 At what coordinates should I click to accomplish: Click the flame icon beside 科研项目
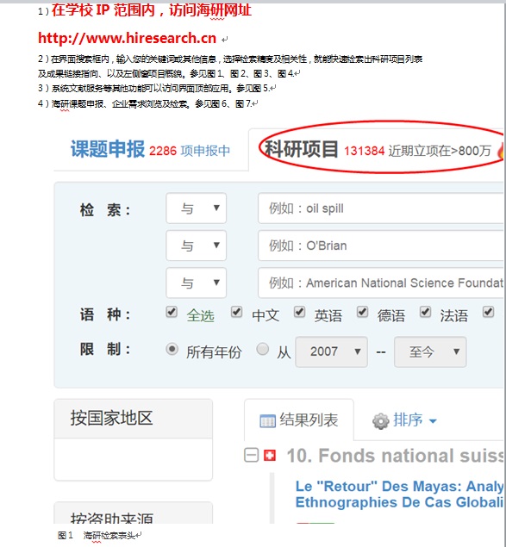[x=502, y=151]
